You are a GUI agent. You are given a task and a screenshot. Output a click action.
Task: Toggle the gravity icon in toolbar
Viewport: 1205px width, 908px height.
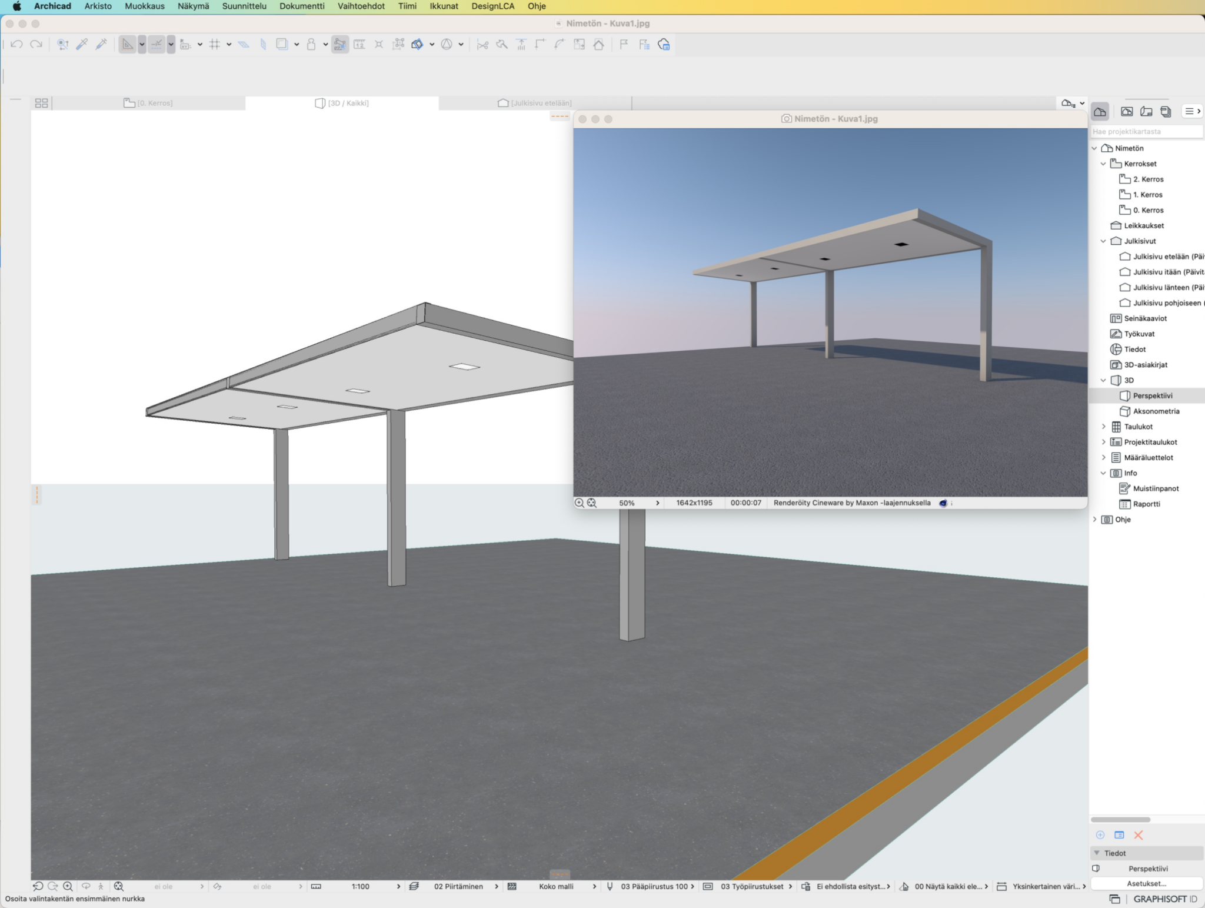311,44
